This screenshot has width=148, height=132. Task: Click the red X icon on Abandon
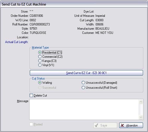point(122,125)
